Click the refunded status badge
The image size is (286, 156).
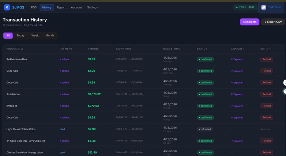pos(204,129)
